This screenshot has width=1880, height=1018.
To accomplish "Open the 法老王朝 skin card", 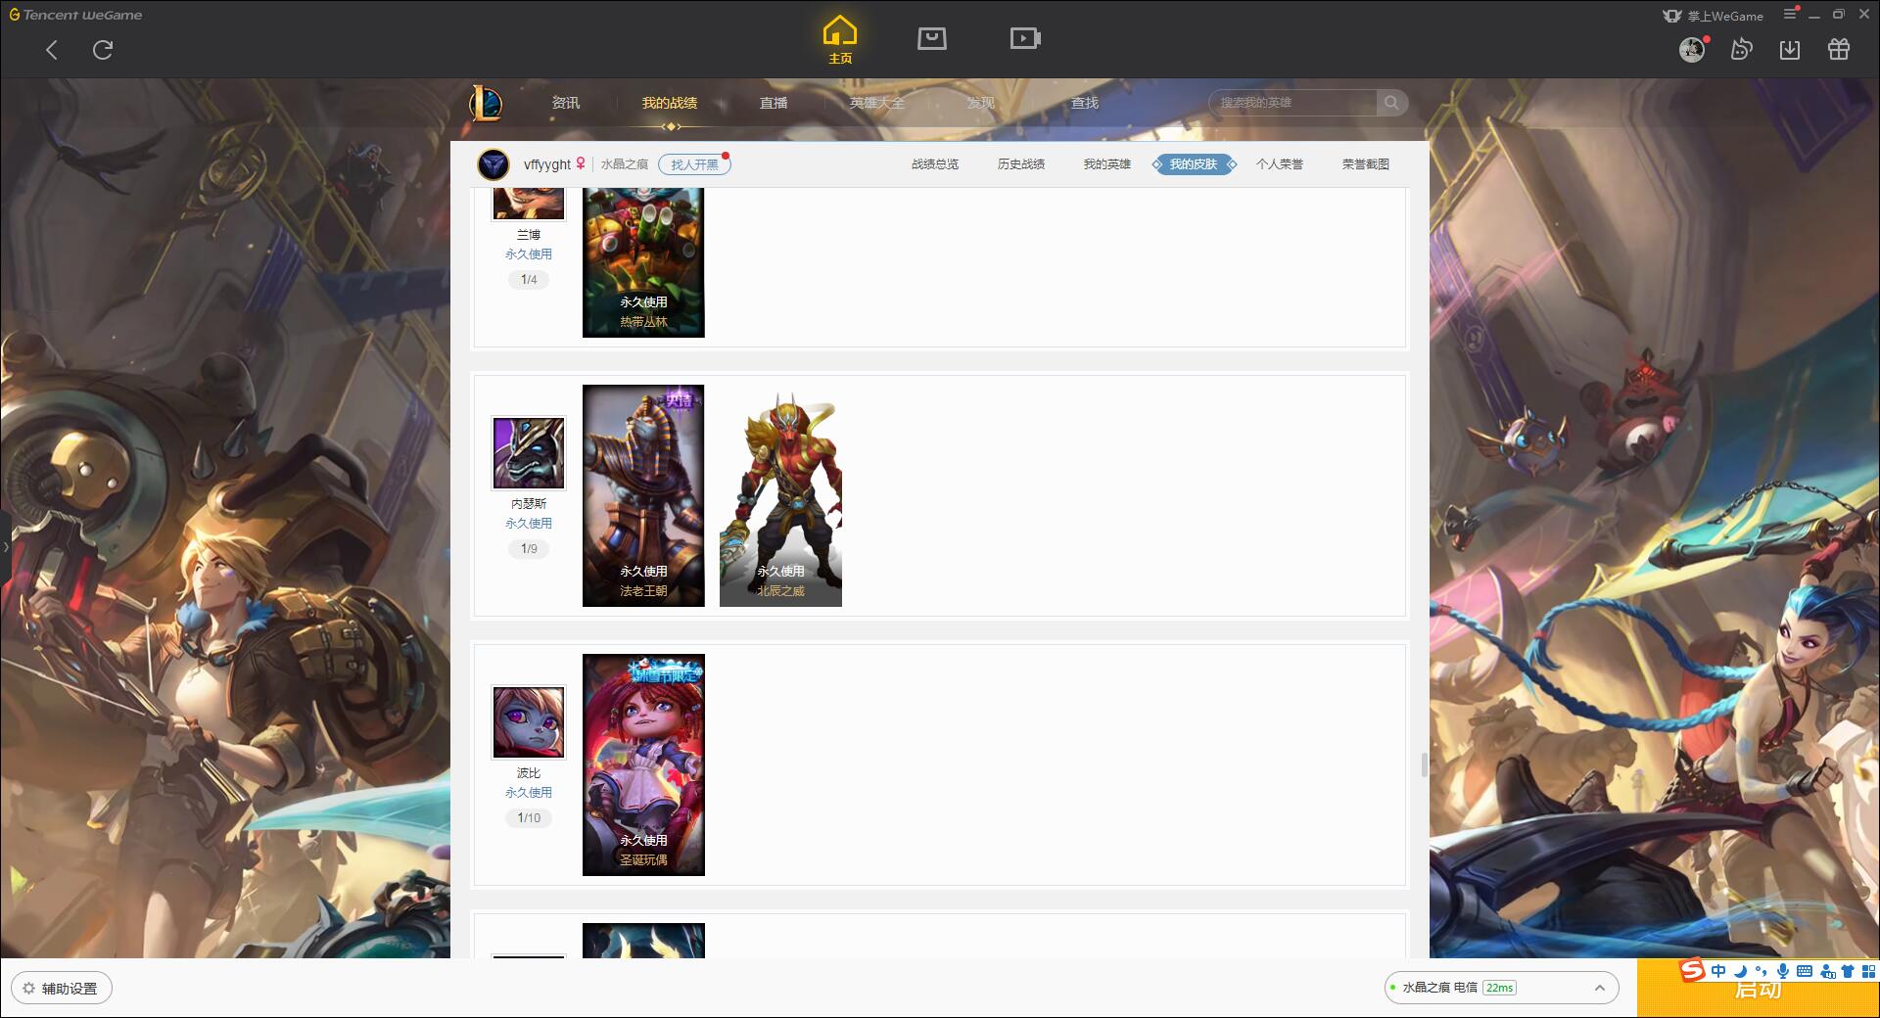I will pyautogui.click(x=643, y=495).
